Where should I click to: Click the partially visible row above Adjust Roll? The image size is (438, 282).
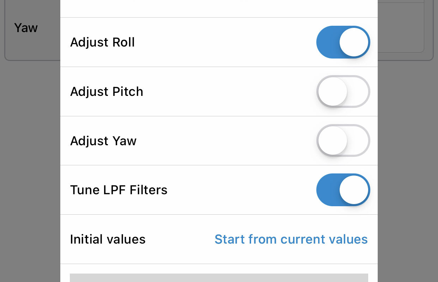219,8
